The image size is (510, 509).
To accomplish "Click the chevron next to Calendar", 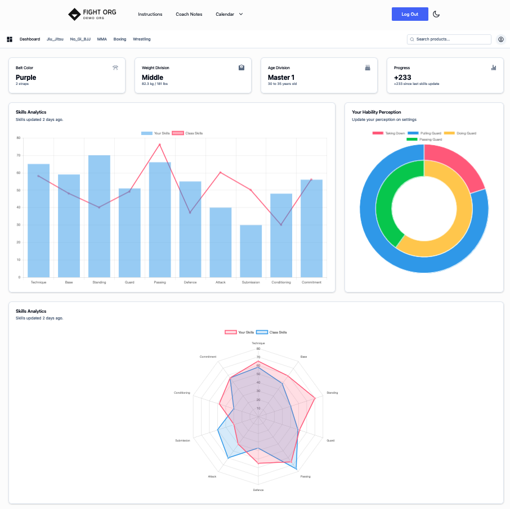I will [x=241, y=14].
